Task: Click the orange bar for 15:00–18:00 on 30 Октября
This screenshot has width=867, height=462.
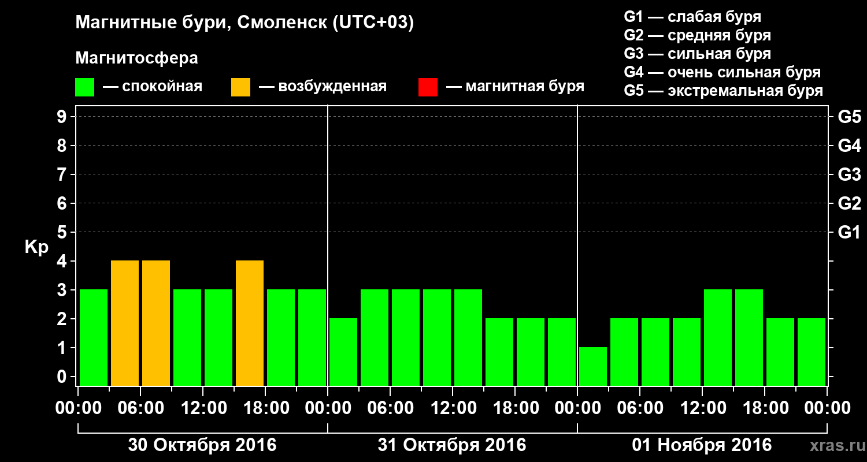Action: click(250, 323)
